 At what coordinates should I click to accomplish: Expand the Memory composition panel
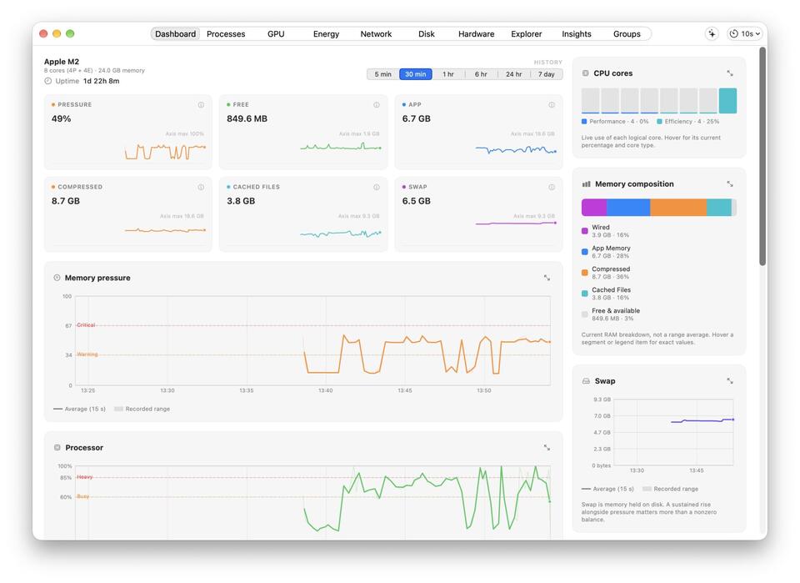pyautogui.click(x=730, y=183)
